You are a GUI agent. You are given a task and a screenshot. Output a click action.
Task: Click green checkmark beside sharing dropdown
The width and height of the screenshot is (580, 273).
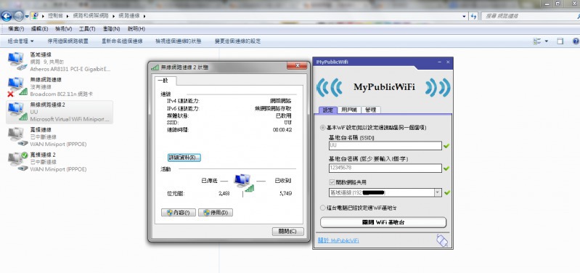click(446, 192)
